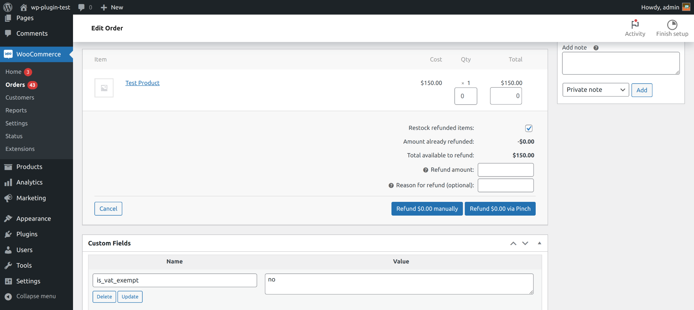Click the admin avatar in top bar
The image size is (694, 310).
click(x=686, y=7)
